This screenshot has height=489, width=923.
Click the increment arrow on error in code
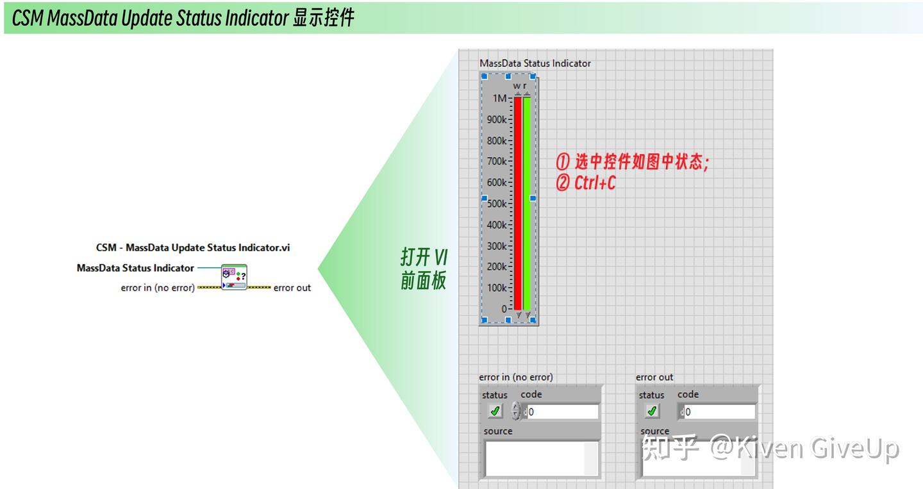click(x=516, y=406)
